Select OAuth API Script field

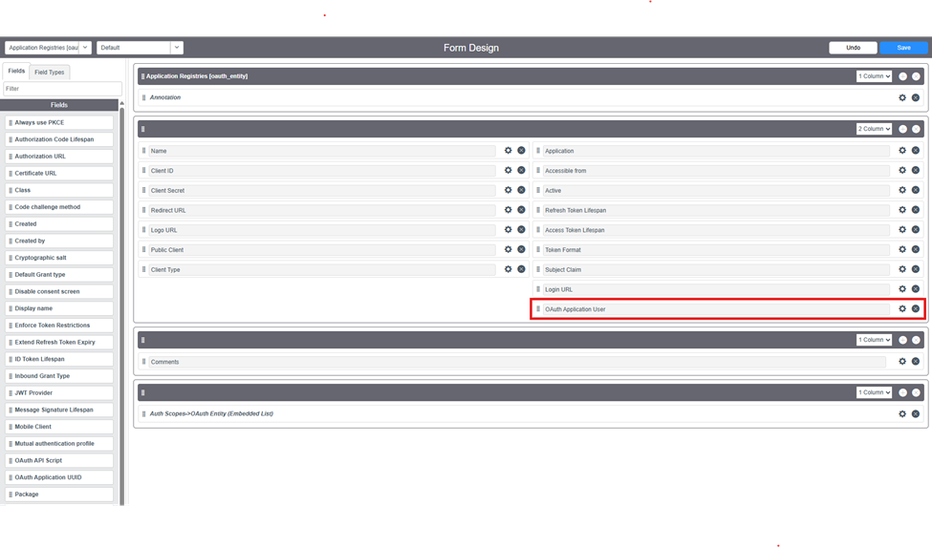click(59, 460)
